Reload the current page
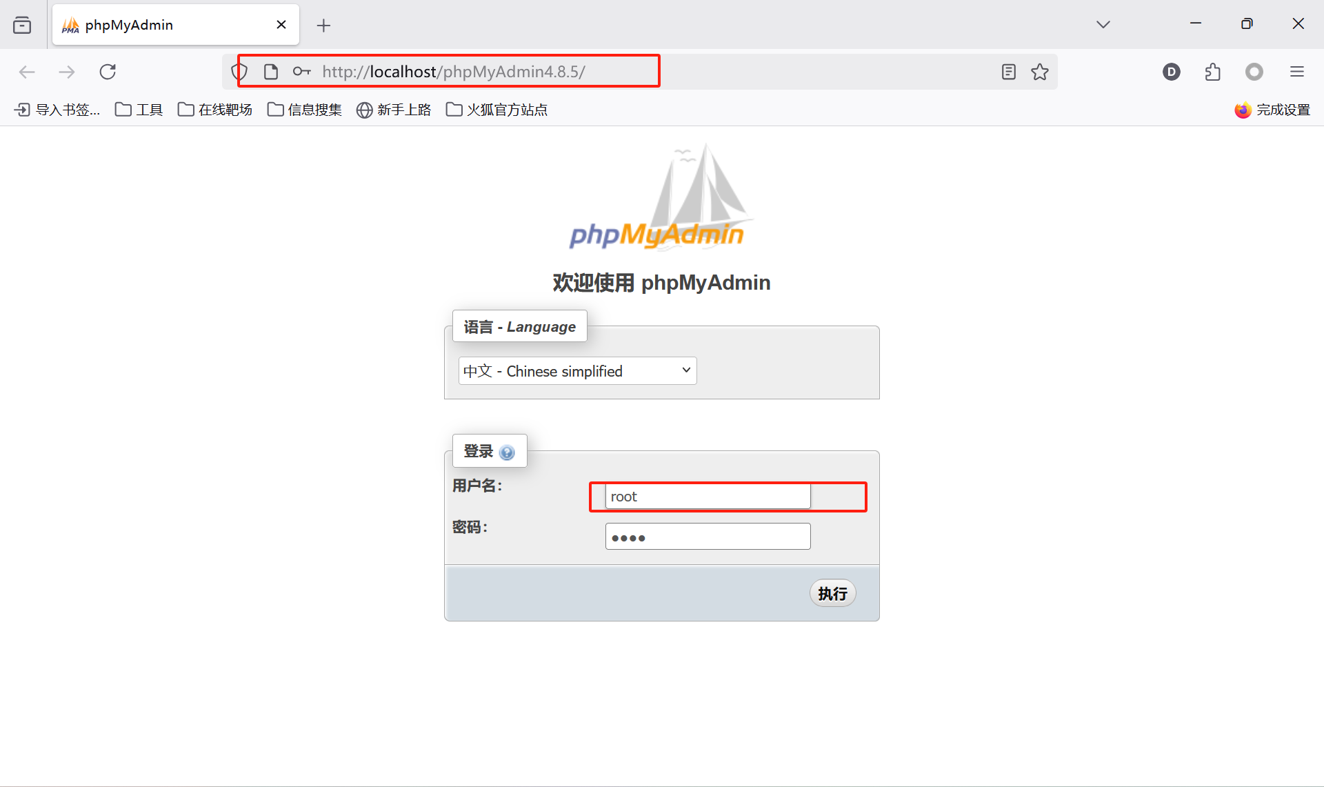The image size is (1324, 787). 108,72
